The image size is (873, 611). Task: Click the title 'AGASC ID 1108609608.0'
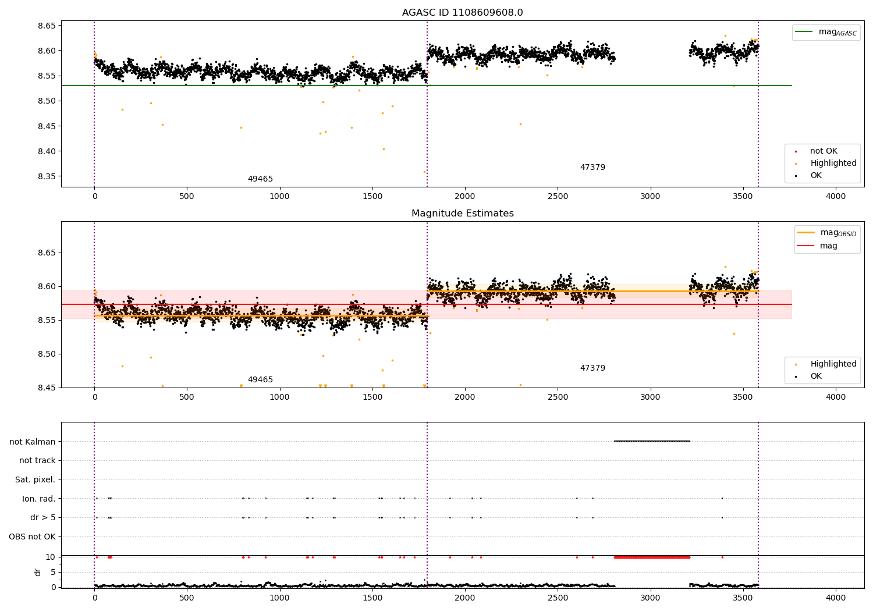[462, 13]
